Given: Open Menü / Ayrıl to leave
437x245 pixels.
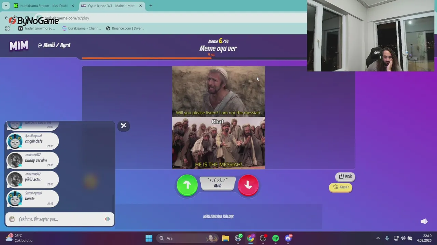Looking at the screenshot, I should [x=54, y=45].
